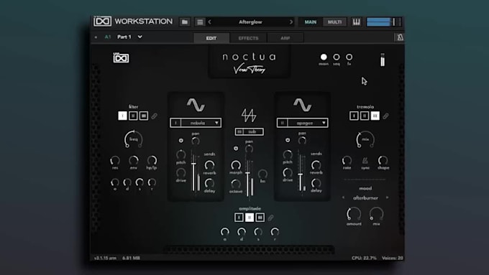Click the apogee delay send knob
The image size is (489, 275).
[316, 183]
